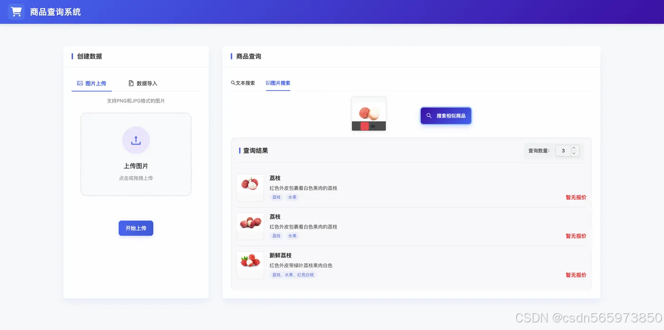664x330 pixels.
Task: Select the 荔枝 tag on first result
Action: point(276,197)
